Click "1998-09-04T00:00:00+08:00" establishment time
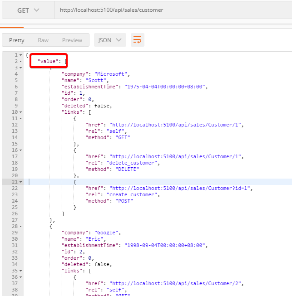 pyautogui.click(x=165, y=245)
